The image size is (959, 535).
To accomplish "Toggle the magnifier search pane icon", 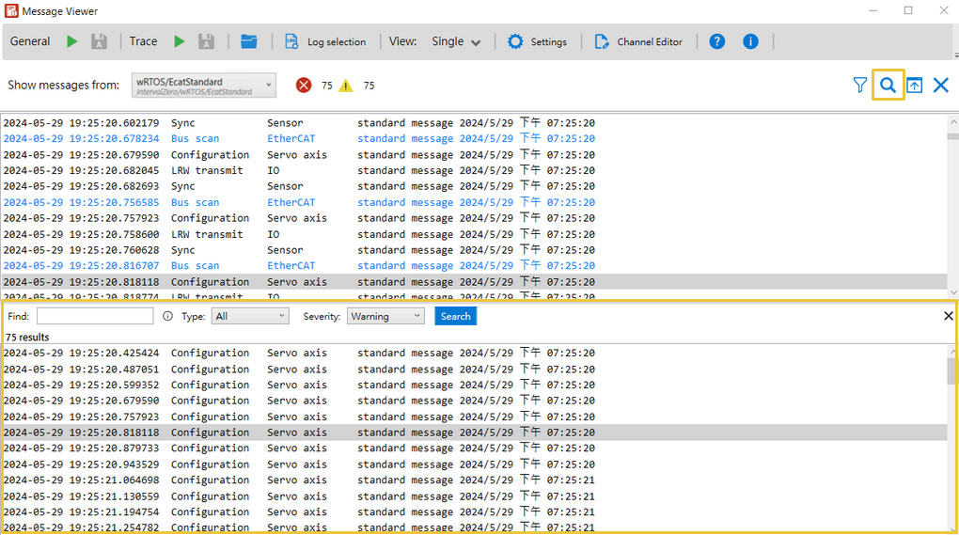I will pos(888,85).
